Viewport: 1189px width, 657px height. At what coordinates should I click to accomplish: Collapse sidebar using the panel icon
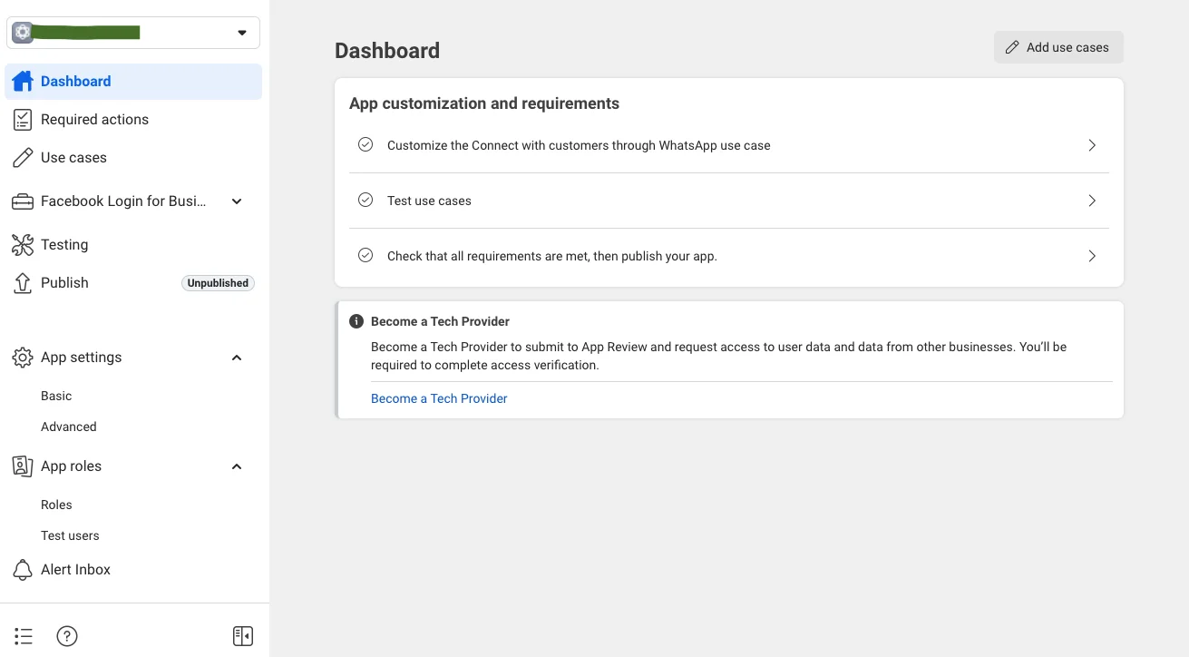[243, 636]
